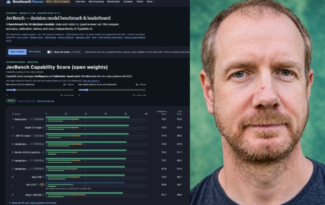
Task: Click the draw tag beside Jeff-1.0-Large
Action: [39, 136]
